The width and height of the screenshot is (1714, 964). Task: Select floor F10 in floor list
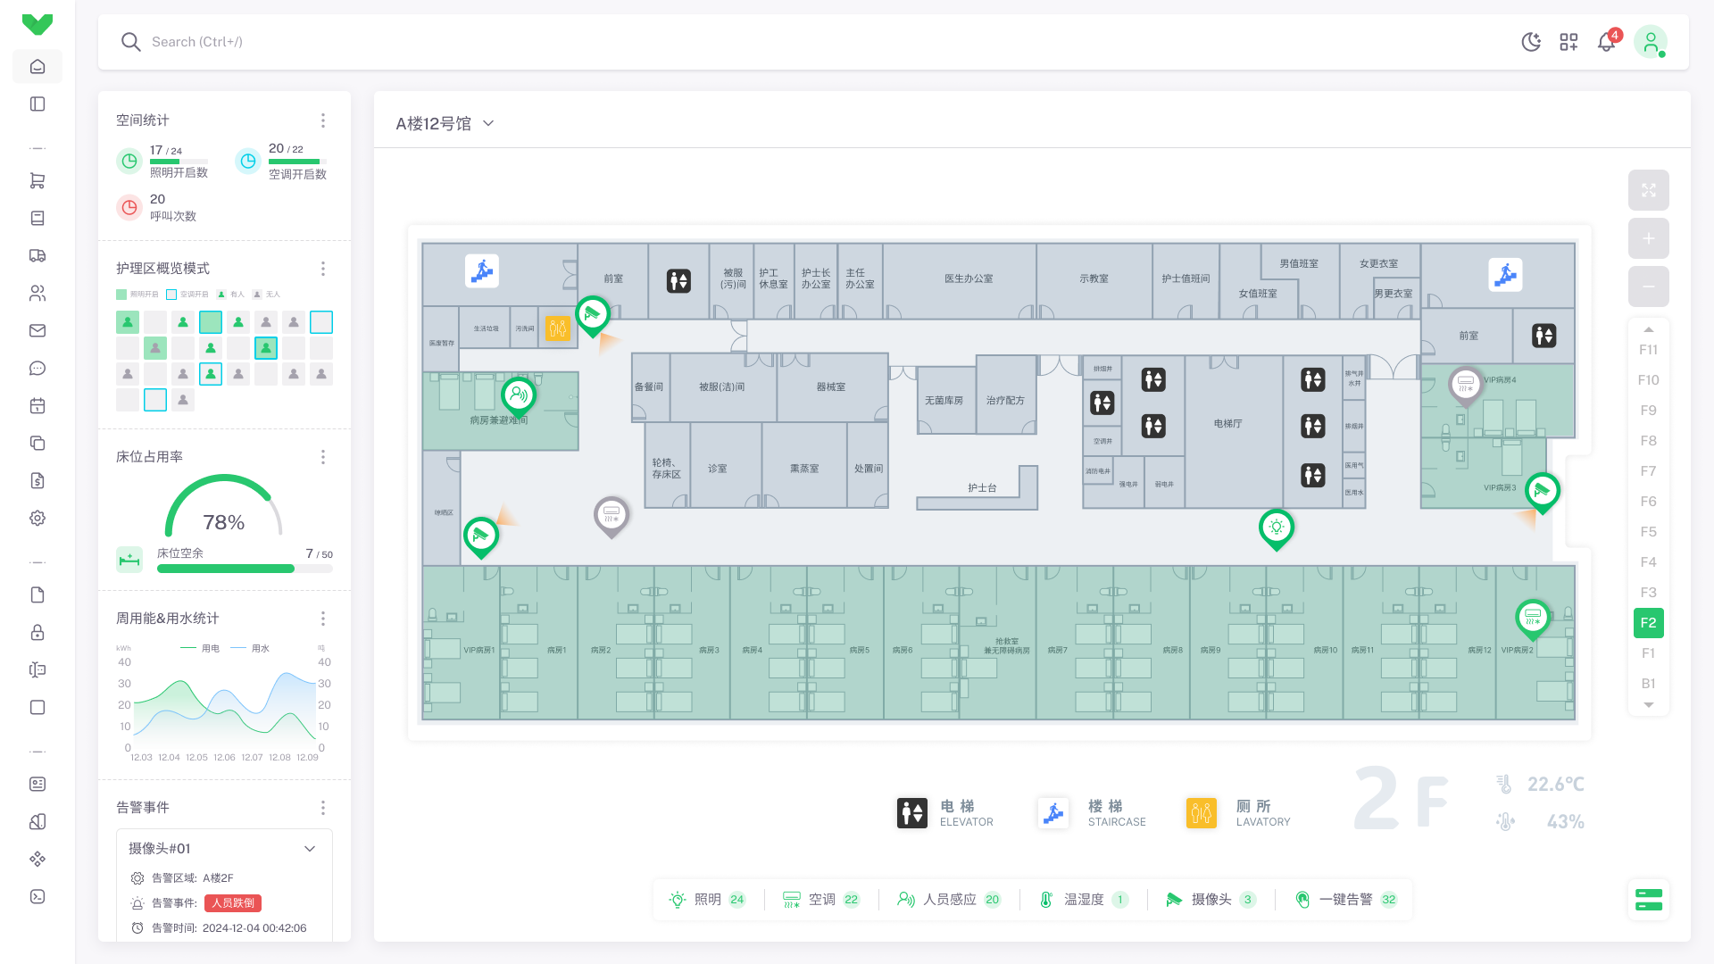pyautogui.click(x=1648, y=380)
